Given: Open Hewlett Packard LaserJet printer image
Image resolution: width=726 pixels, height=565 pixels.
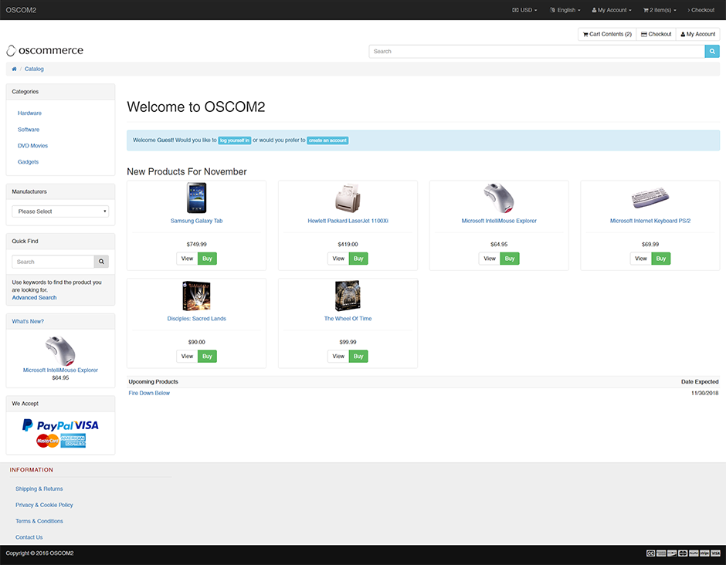Looking at the screenshot, I should pyautogui.click(x=348, y=198).
